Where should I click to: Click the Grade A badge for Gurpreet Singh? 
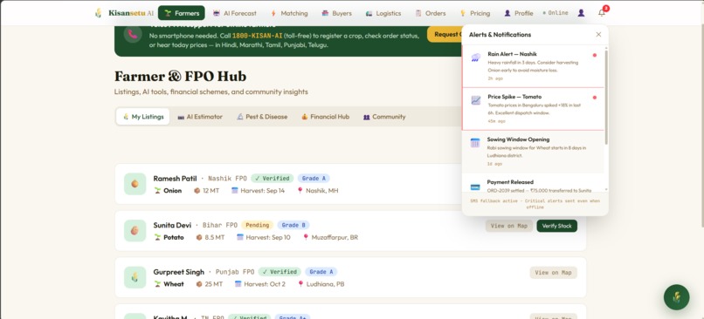click(321, 272)
